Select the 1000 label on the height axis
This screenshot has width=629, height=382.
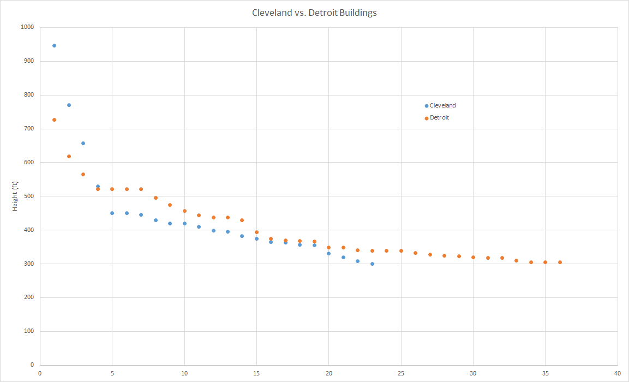(28, 27)
